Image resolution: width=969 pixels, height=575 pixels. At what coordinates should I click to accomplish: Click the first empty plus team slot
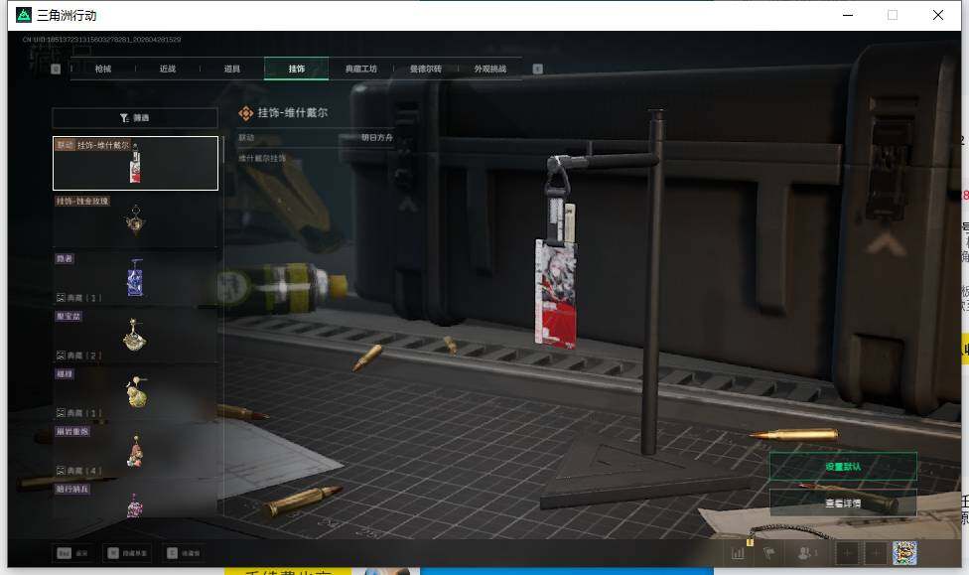[x=847, y=553]
